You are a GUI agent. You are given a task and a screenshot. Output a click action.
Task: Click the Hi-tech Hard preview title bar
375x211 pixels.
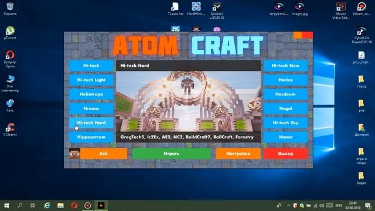coord(188,66)
